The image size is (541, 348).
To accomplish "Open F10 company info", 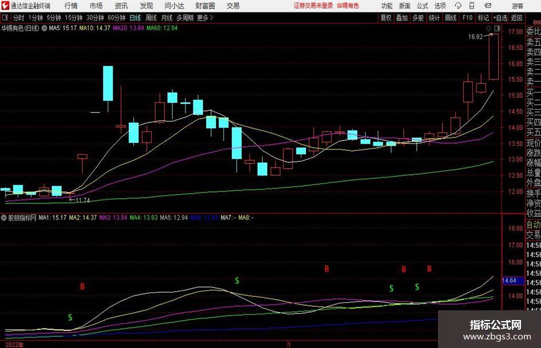I will [467, 18].
